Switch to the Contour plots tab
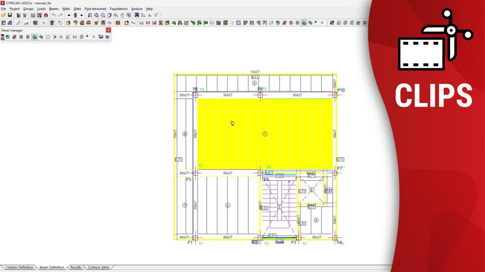Image resolution: width=485 pixels, height=272 pixels. (x=98, y=267)
